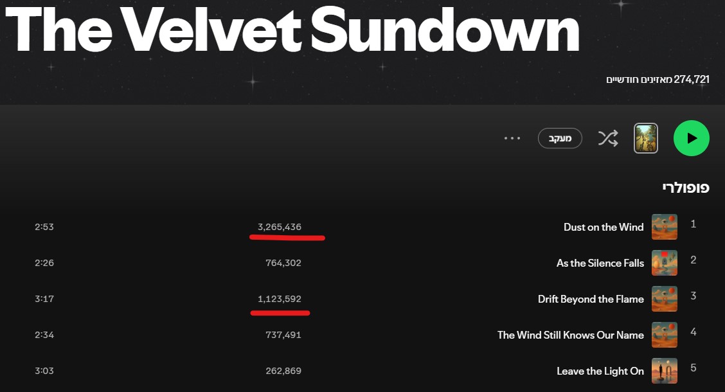Click Leave the Light On cover art
The image size is (725, 392).
[x=665, y=371]
